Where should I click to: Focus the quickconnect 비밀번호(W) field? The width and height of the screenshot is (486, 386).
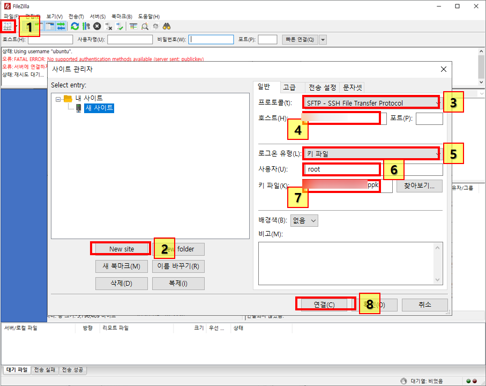pyautogui.click(x=211, y=40)
